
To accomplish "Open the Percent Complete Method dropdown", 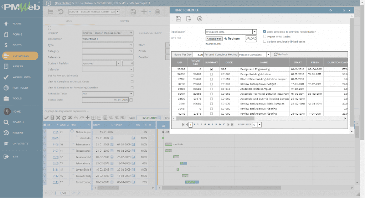I will (268, 55).
